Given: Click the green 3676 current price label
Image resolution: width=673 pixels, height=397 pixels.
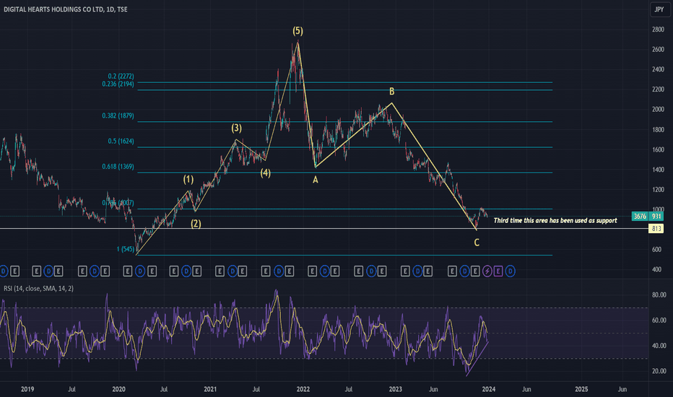Looking at the screenshot, I should (640, 217).
